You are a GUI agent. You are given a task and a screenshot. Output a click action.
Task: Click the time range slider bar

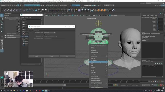[49, 85]
